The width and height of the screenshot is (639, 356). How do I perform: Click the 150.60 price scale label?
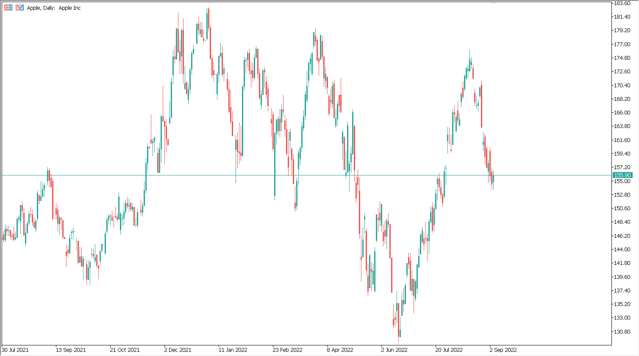[x=622, y=208]
